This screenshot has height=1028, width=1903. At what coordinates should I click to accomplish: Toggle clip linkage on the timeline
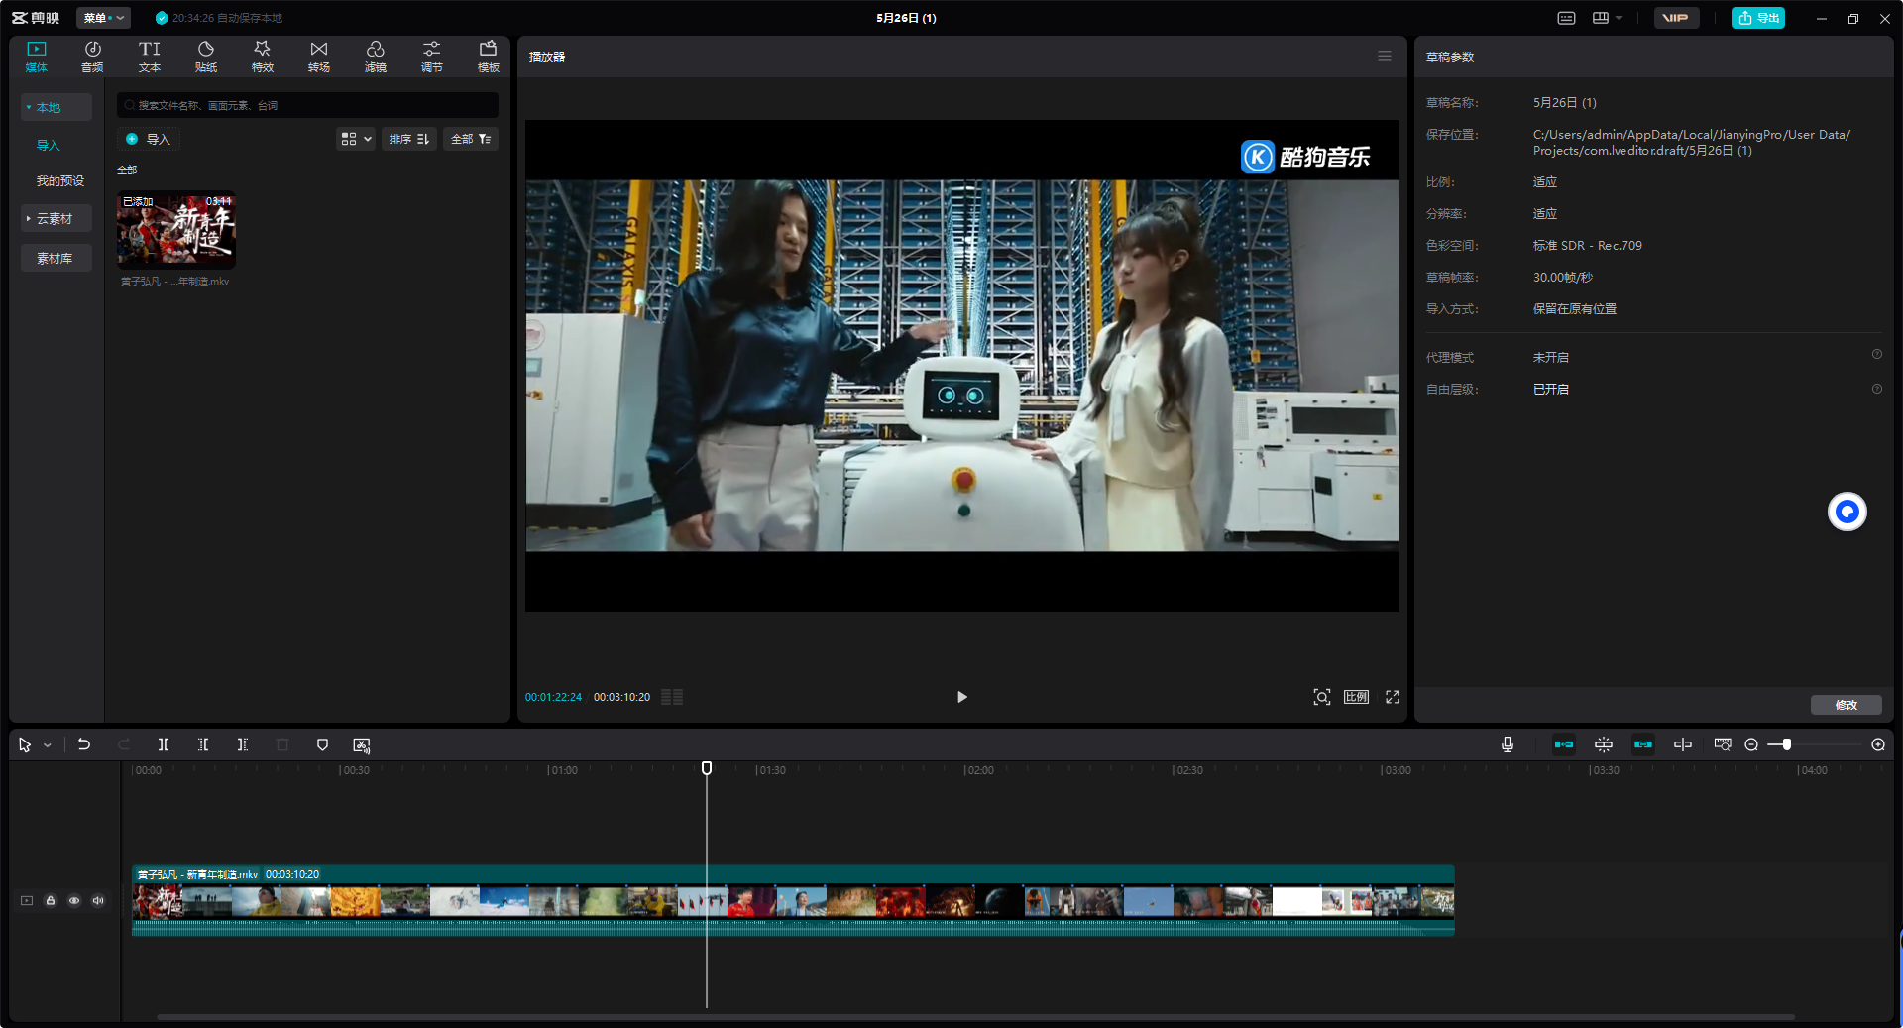[1643, 744]
